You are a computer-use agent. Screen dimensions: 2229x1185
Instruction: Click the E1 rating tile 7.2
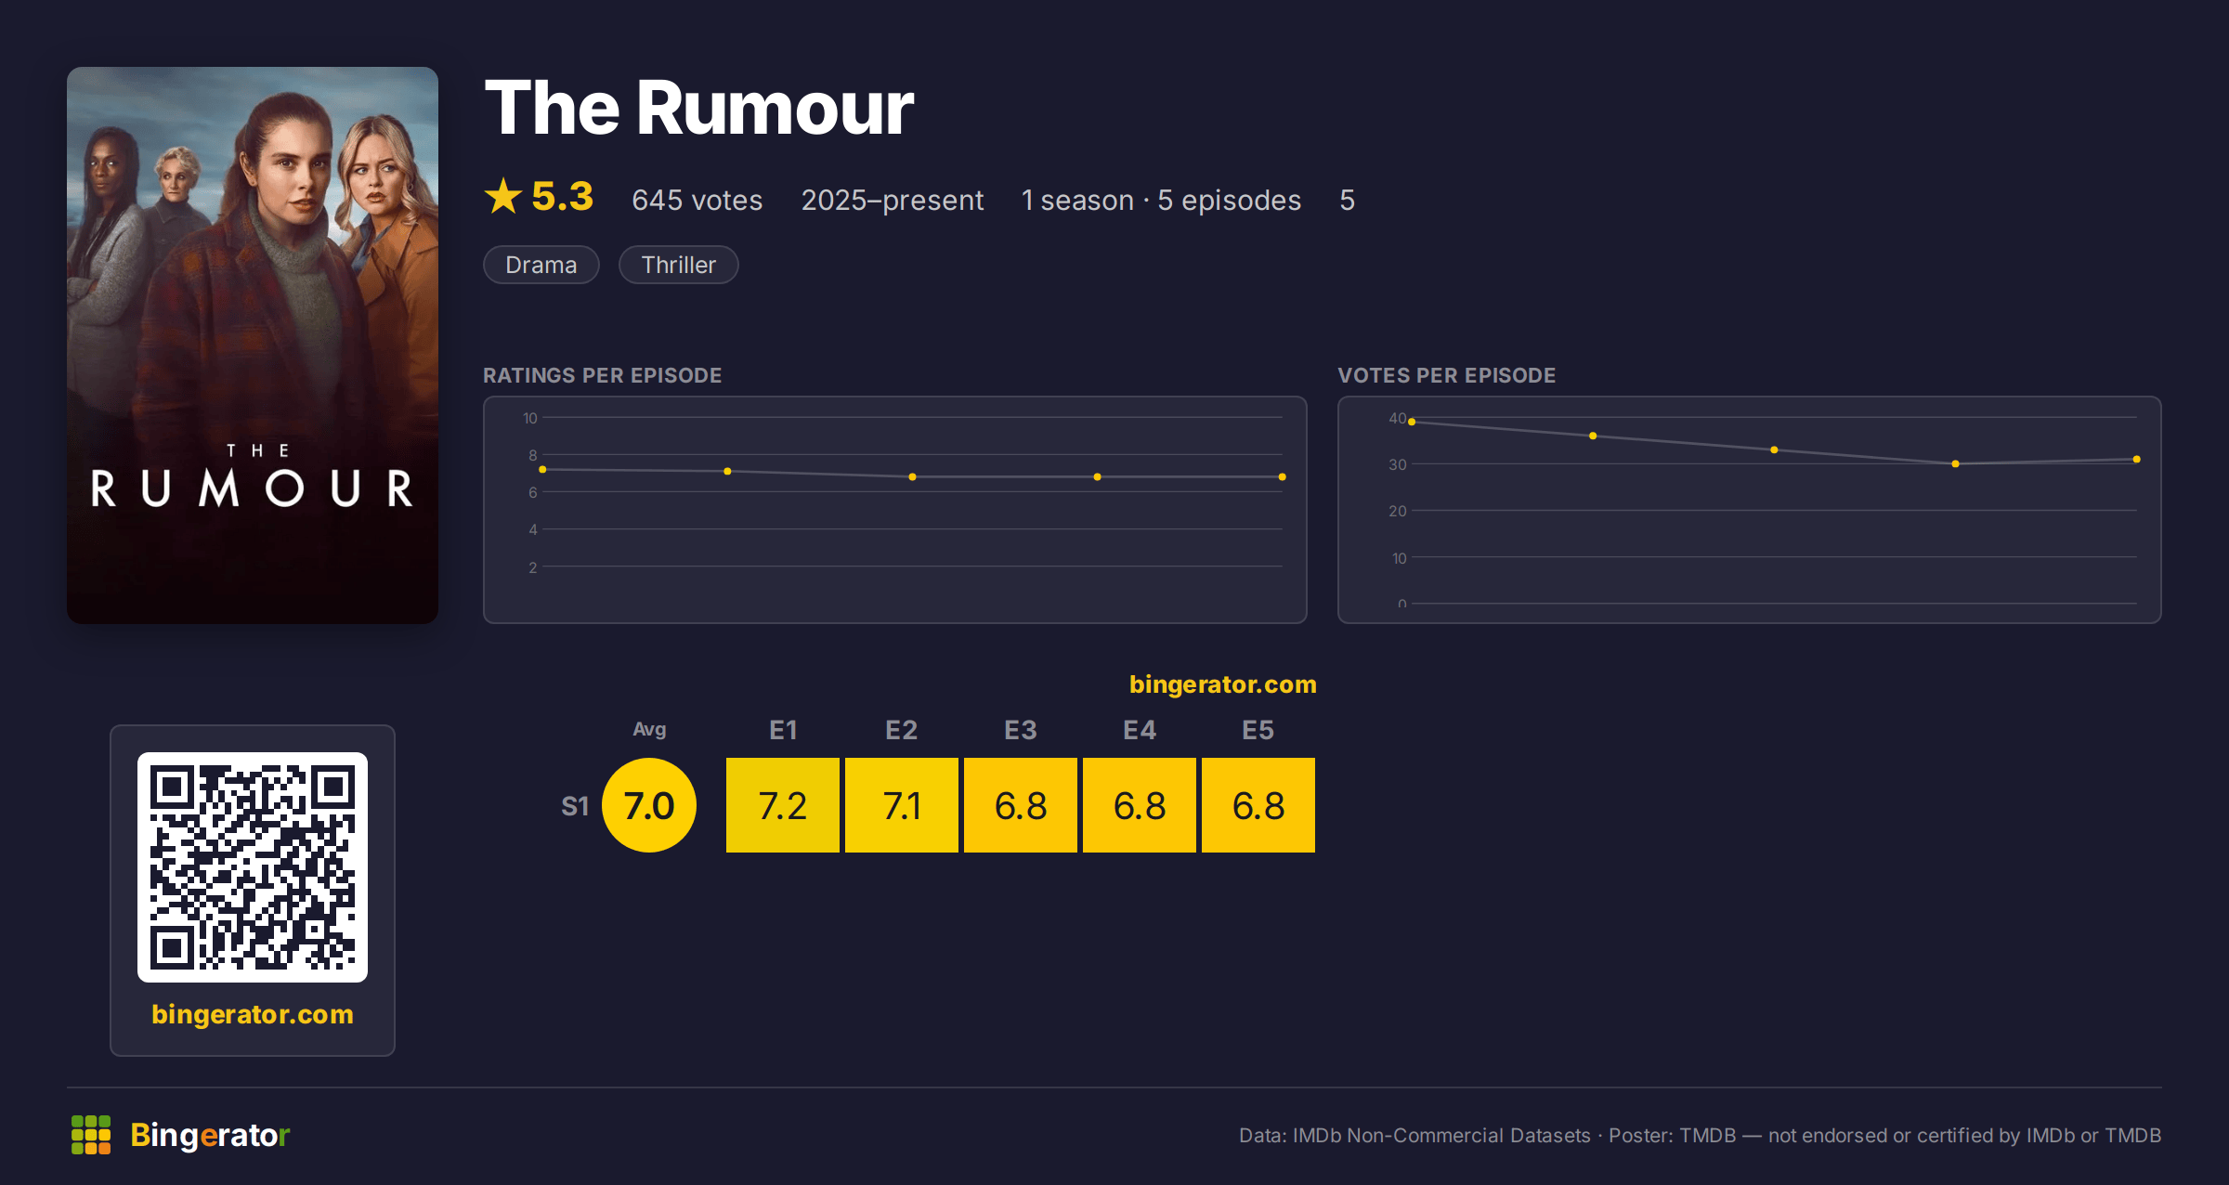783,805
